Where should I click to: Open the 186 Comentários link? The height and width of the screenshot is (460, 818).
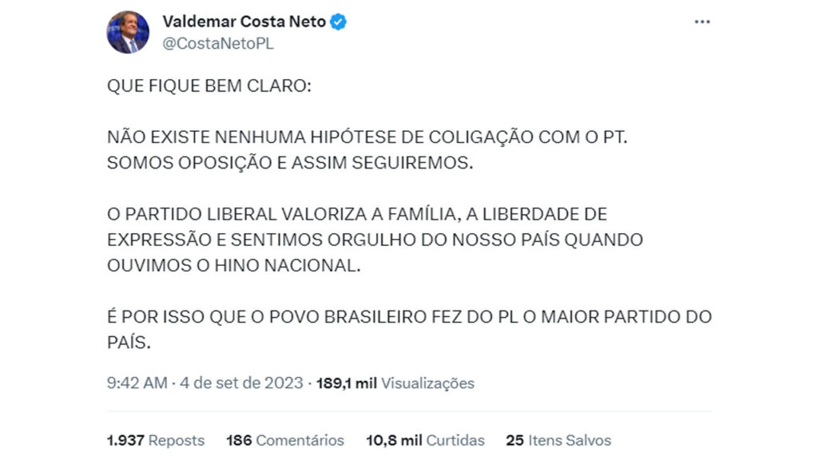tap(285, 440)
